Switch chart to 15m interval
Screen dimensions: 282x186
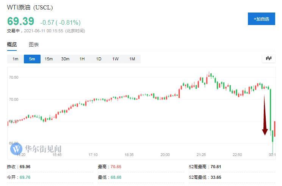49,59
